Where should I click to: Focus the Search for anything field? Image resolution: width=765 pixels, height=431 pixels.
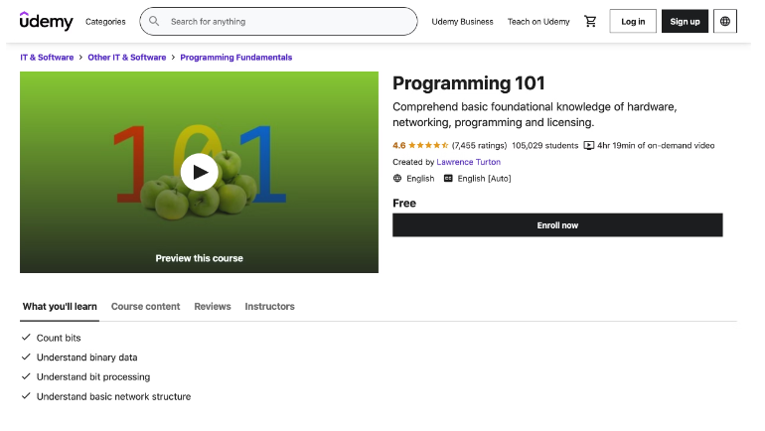(x=278, y=21)
